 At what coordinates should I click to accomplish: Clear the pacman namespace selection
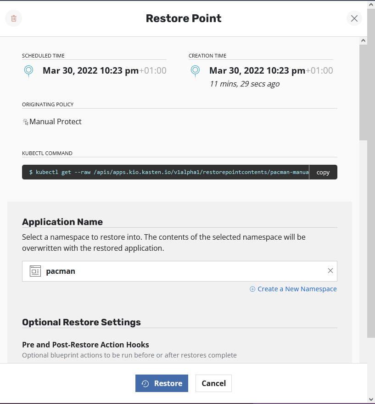pos(330,271)
